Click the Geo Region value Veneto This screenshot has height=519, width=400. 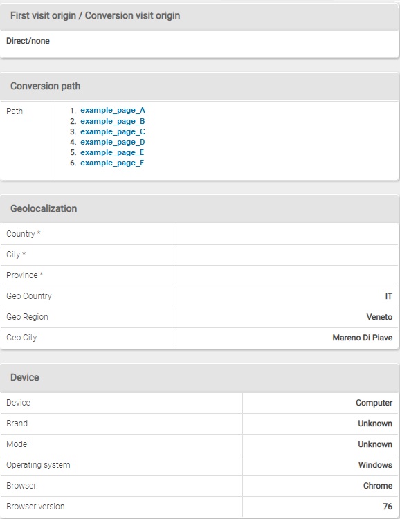[379, 317]
